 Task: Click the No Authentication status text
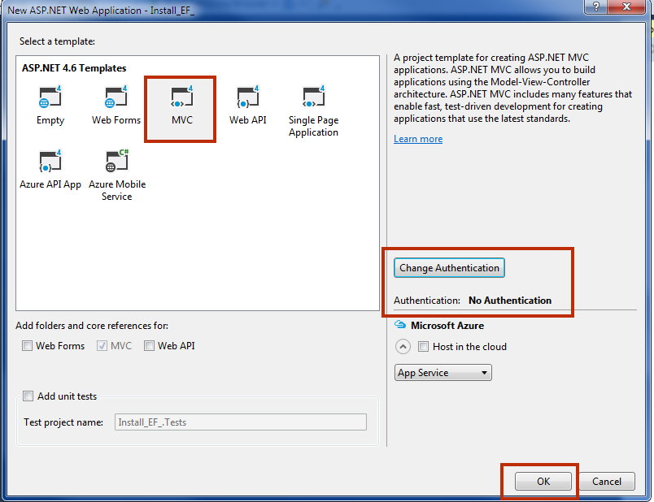tap(510, 301)
